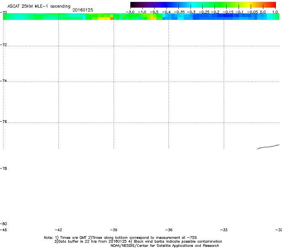Click the -45 longitude label
Image resolution: width=282 pixels, height=248 pixels.
pos(3,230)
